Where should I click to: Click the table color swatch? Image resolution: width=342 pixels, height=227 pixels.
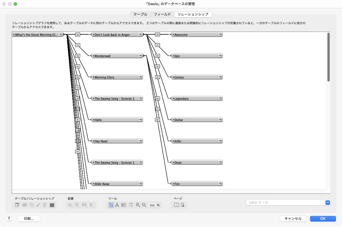(x=52, y=205)
